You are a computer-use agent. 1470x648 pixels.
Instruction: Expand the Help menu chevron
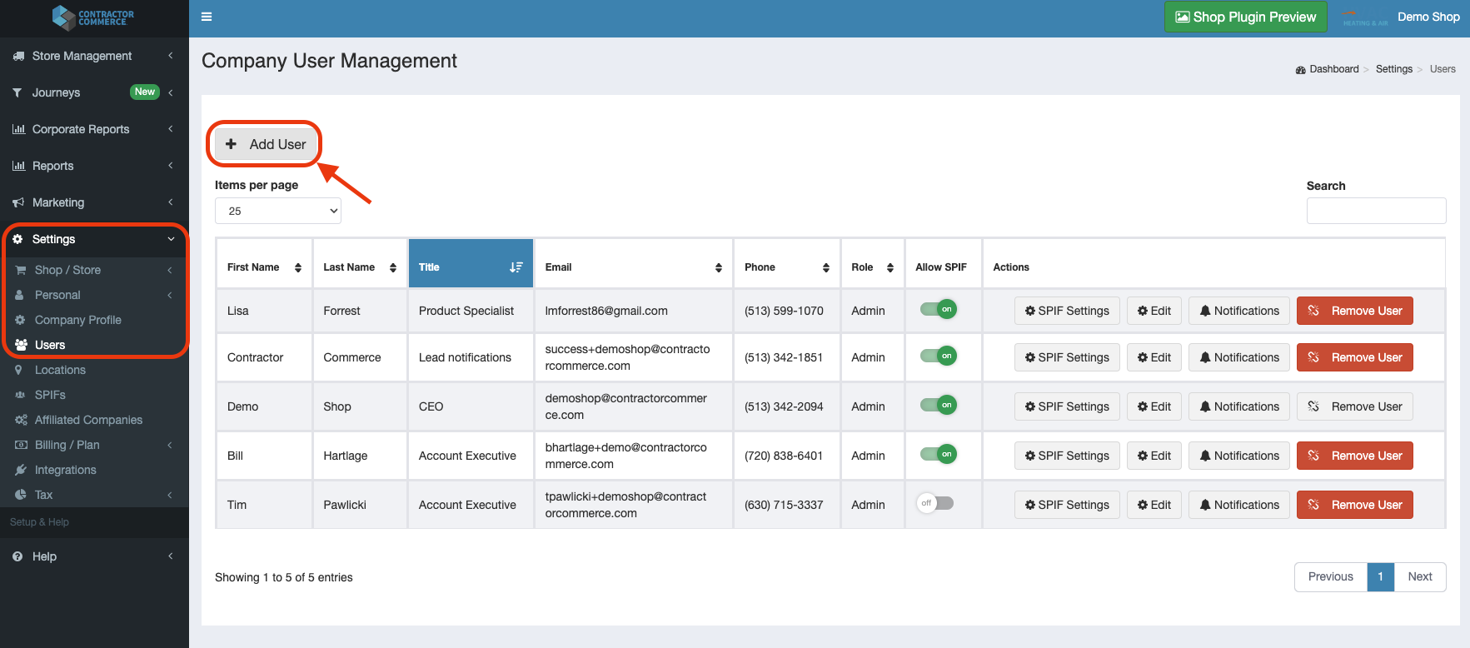pyautogui.click(x=170, y=556)
